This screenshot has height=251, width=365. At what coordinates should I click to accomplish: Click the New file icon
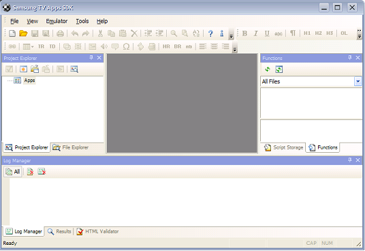pyautogui.click(x=12, y=33)
